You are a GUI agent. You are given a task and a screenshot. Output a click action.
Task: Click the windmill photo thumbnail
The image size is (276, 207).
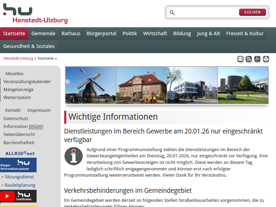coord(91,85)
